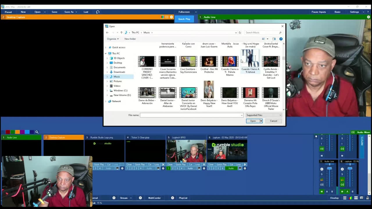The image size is (372, 209).
Task: Click the Quick Play button above preview
Action: (184, 19)
